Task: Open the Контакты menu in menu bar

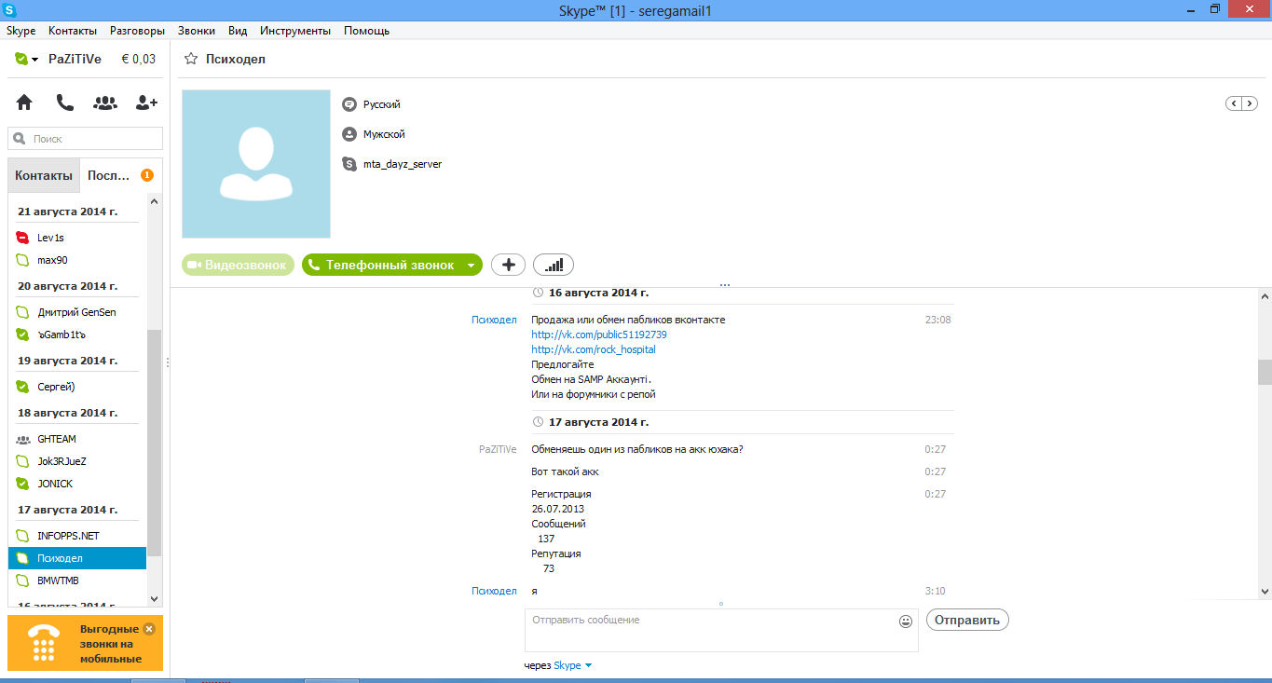Action: [73, 31]
